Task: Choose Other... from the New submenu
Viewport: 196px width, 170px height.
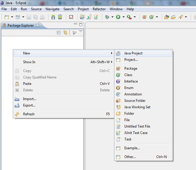Action: 143,157
